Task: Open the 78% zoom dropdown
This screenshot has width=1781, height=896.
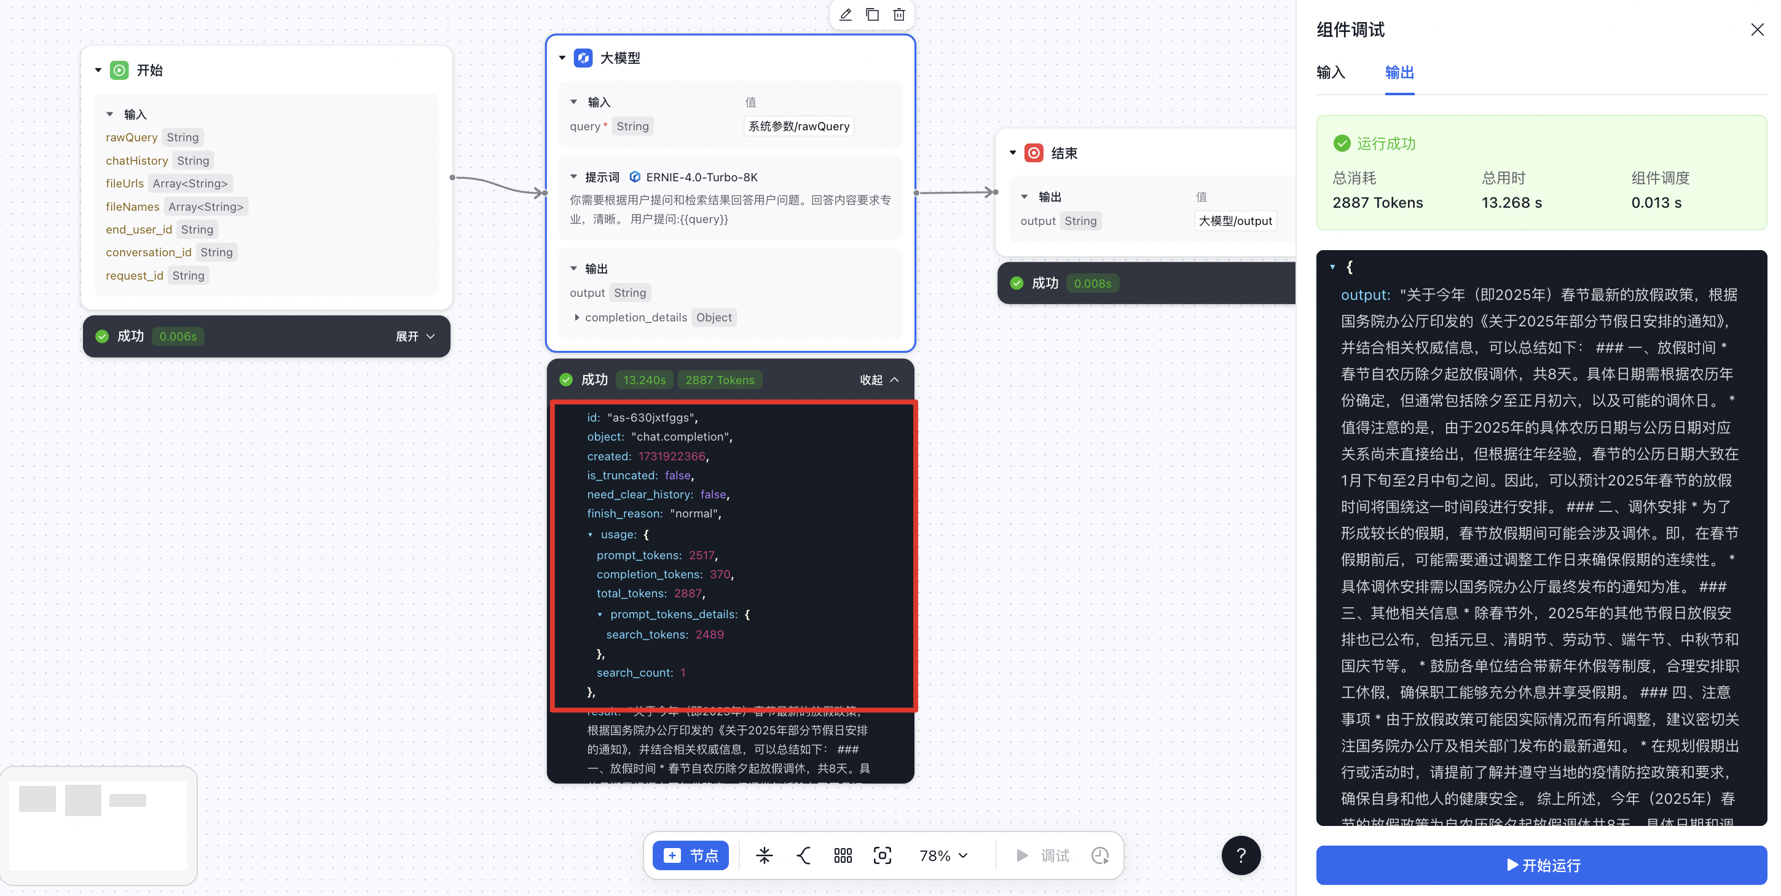Action: coord(943,855)
